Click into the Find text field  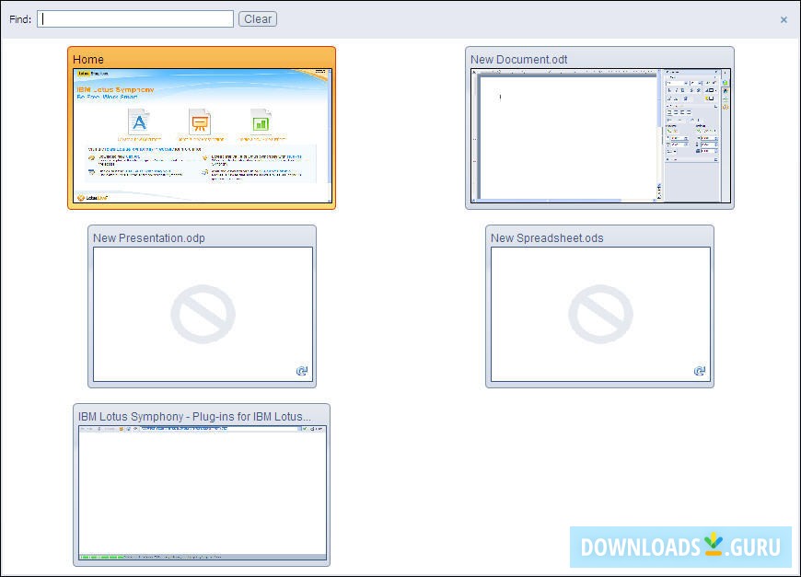pos(135,19)
